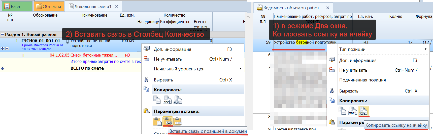The width and height of the screenshot is (433, 136).
Task: Click Кол-во column header in right grid
Action: click(395, 17)
